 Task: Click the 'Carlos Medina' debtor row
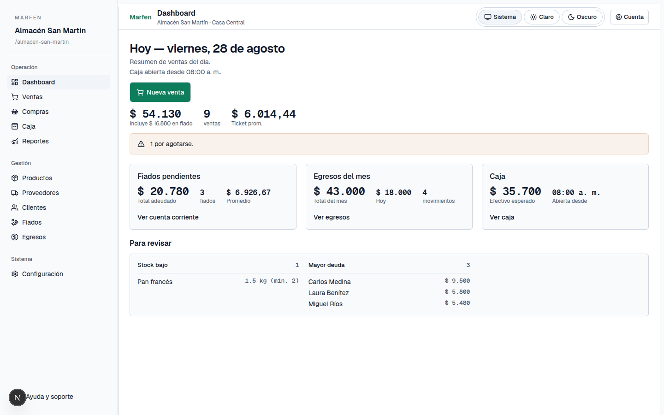(x=389, y=281)
